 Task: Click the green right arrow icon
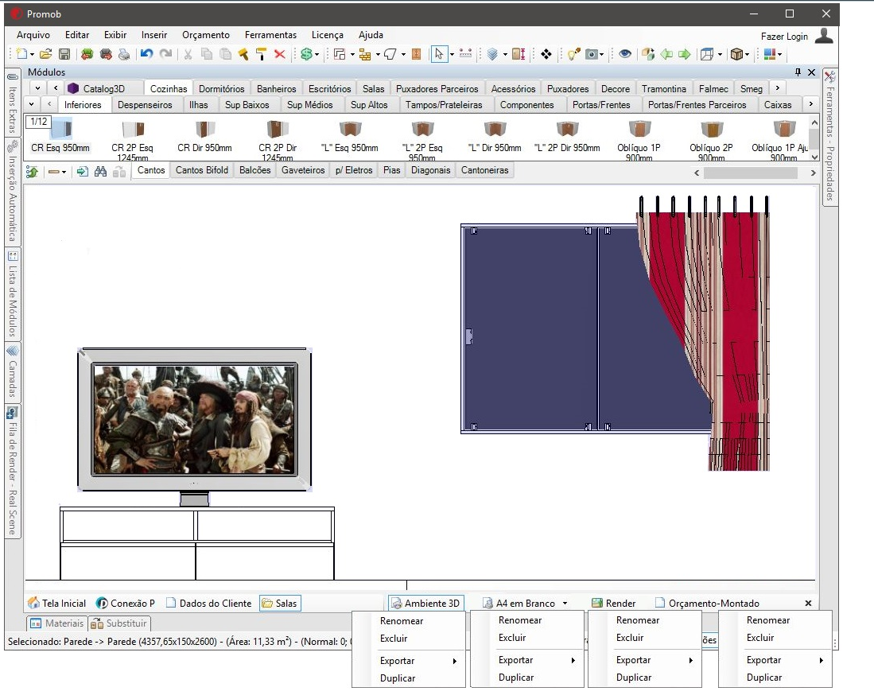click(685, 54)
